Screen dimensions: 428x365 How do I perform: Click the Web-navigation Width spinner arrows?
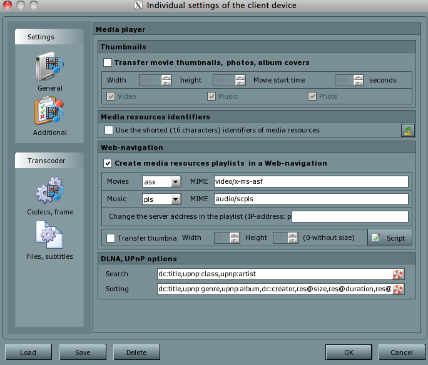pyautogui.click(x=235, y=237)
